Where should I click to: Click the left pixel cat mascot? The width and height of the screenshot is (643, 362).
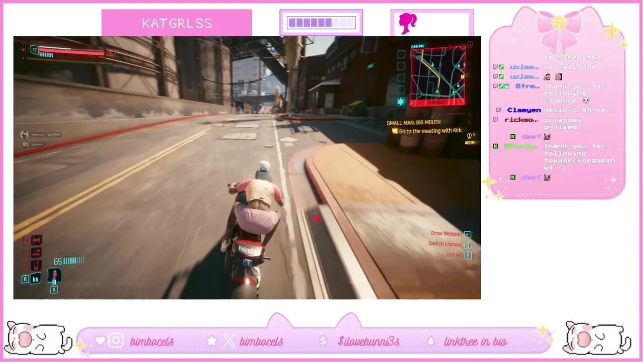point(38,338)
